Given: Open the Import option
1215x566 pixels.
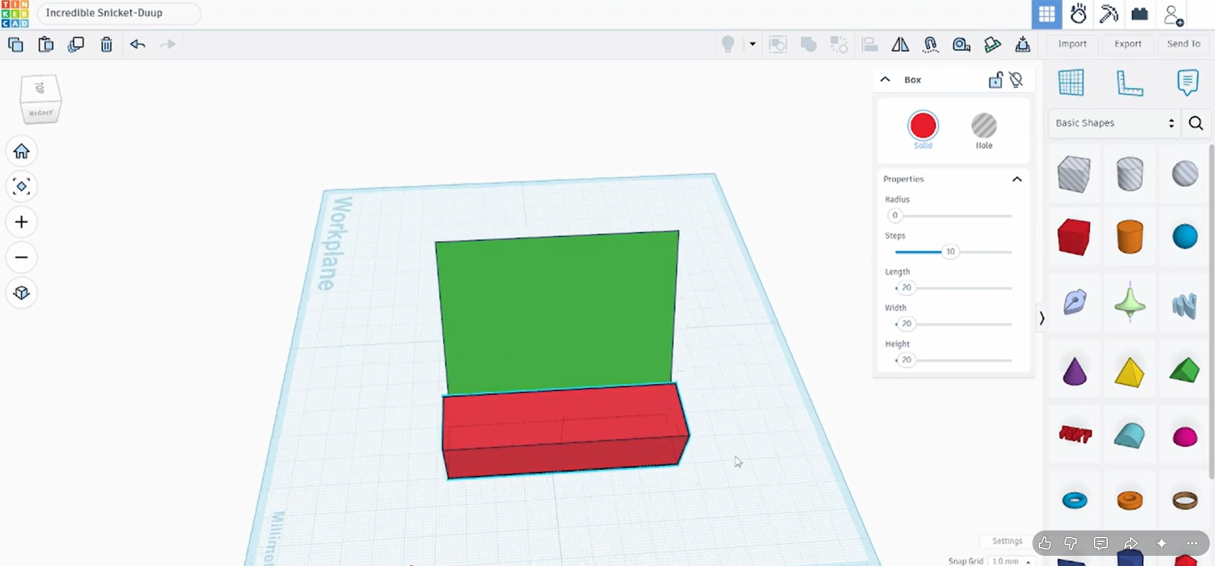Looking at the screenshot, I should pyautogui.click(x=1072, y=44).
